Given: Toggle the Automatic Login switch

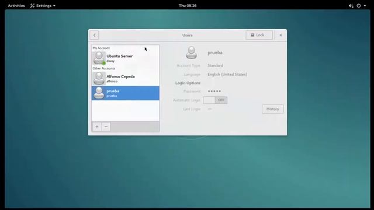Looking at the screenshot, I should (215, 100).
